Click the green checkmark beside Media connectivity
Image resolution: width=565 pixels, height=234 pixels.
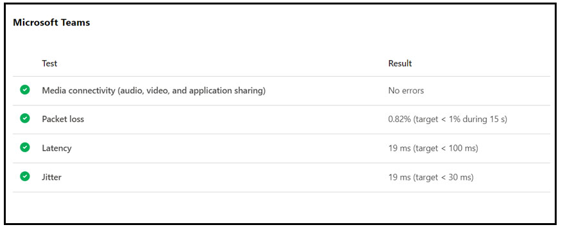click(25, 90)
